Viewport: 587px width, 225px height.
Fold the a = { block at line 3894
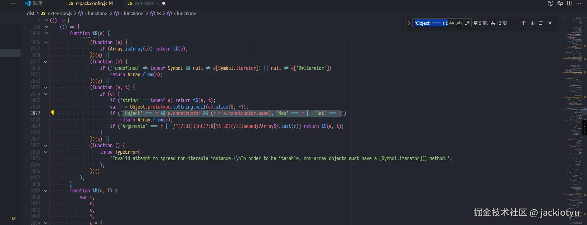point(46,222)
